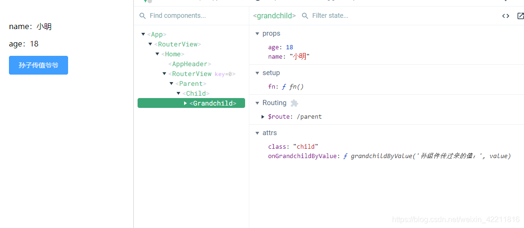524x228 pixels.
Task: Click the page text name：小明
Action: 31,27
